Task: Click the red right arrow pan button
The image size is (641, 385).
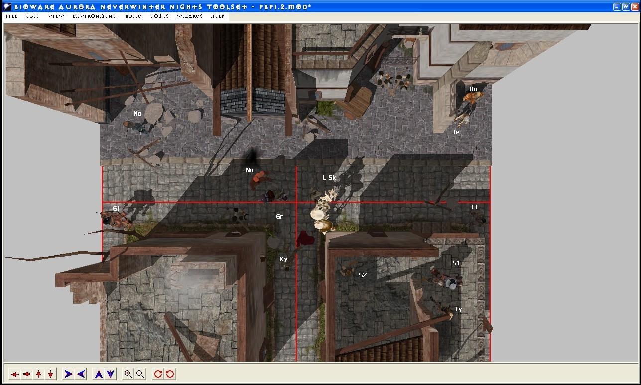Action: (x=27, y=374)
